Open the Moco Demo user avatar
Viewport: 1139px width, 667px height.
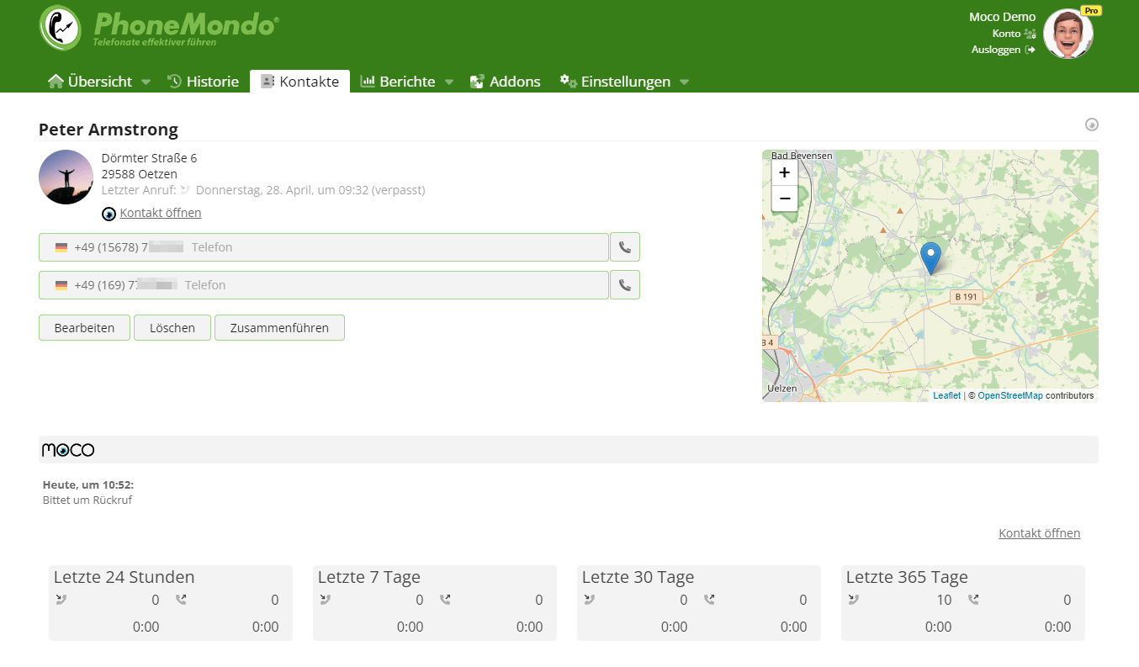tap(1067, 34)
